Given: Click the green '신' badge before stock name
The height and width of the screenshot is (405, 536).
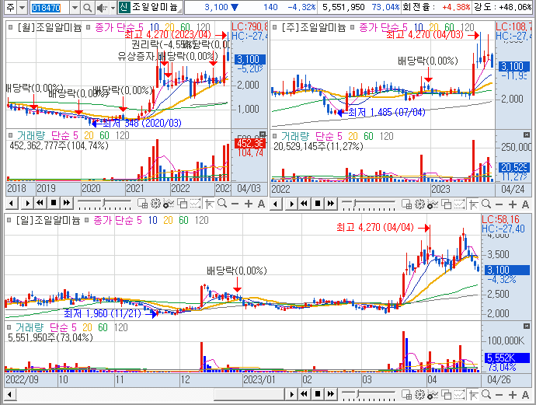Looking at the screenshot, I should (x=124, y=7).
